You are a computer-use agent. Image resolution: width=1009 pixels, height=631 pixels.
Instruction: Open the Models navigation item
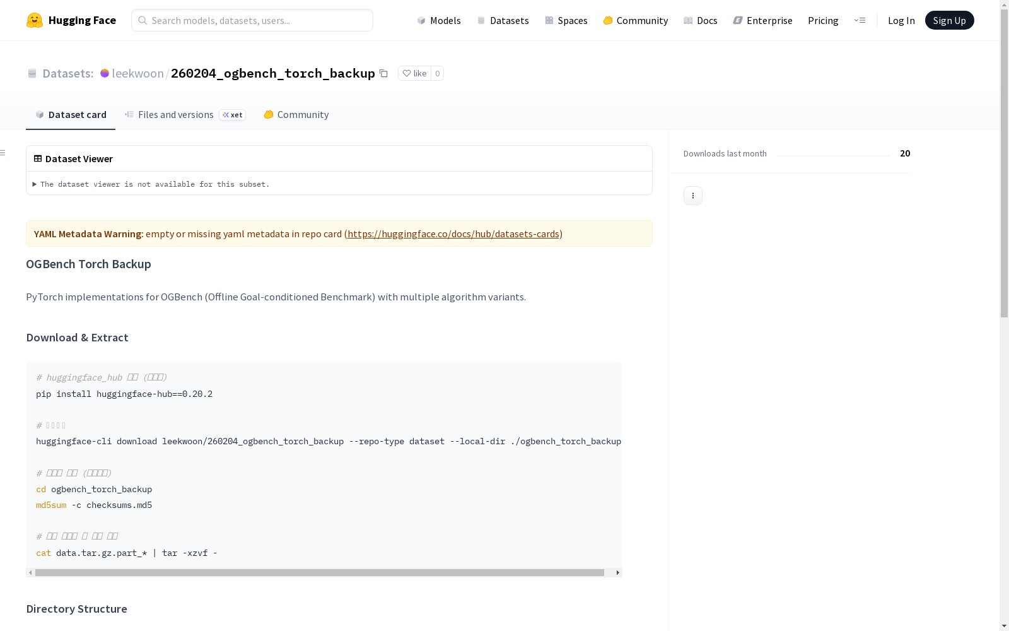tap(439, 20)
